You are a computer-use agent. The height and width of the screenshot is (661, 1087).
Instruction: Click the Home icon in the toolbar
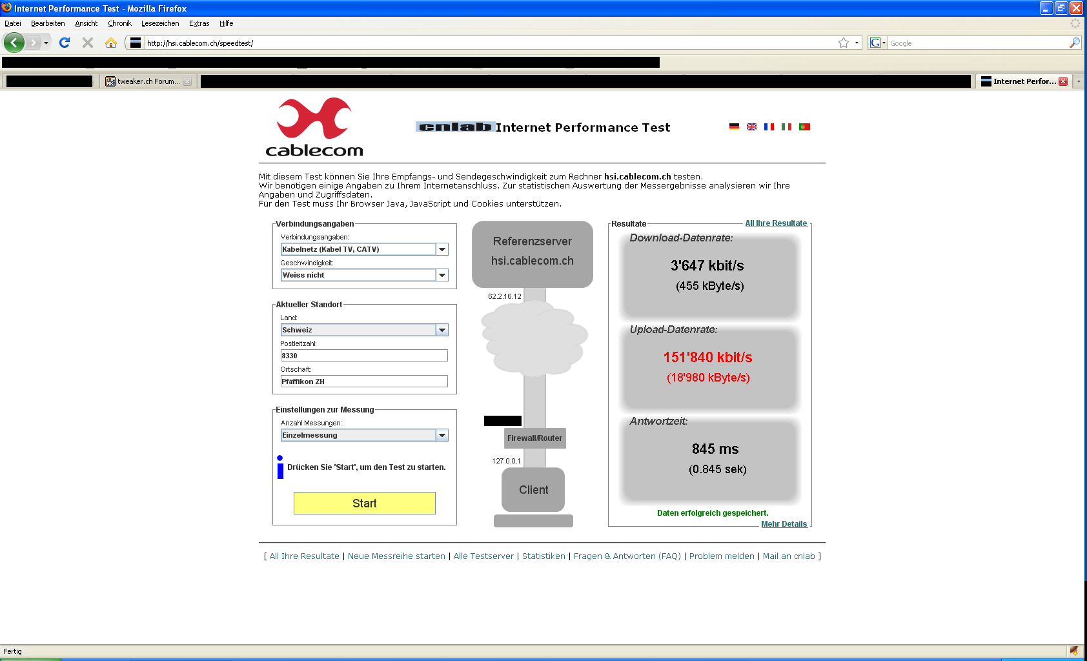(x=111, y=43)
